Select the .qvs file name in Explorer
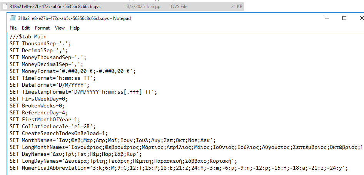The width and height of the screenshot is (364, 175). pyautogui.click(x=55, y=7)
